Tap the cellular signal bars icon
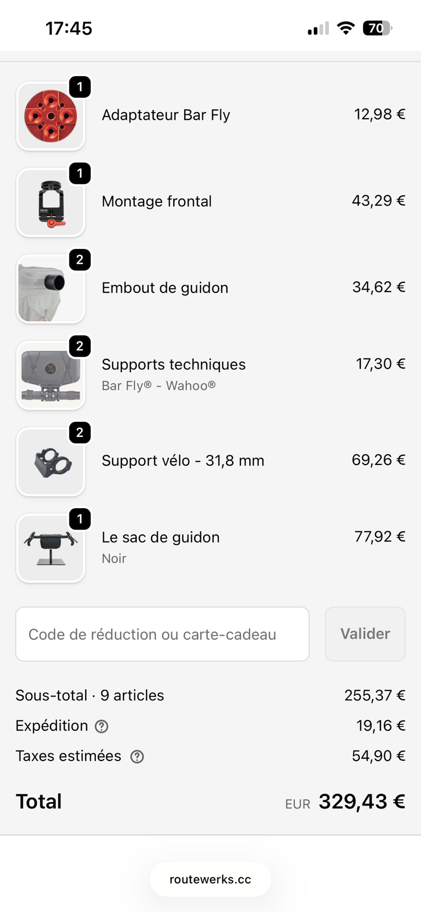421x912 pixels. pyautogui.click(x=318, y=28)
